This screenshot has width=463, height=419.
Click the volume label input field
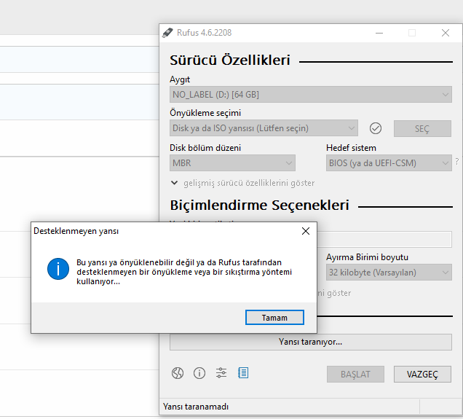[384, 239]
